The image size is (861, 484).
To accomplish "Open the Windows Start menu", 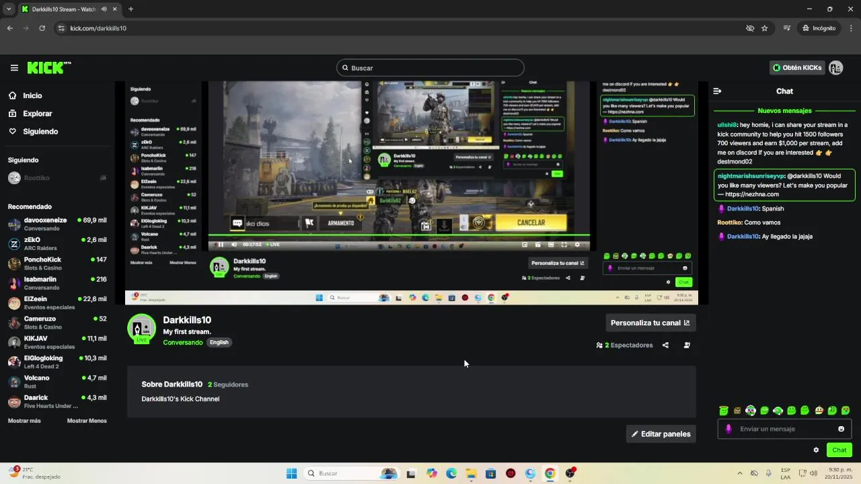I will pyautogui.click(x=291, y=474).
